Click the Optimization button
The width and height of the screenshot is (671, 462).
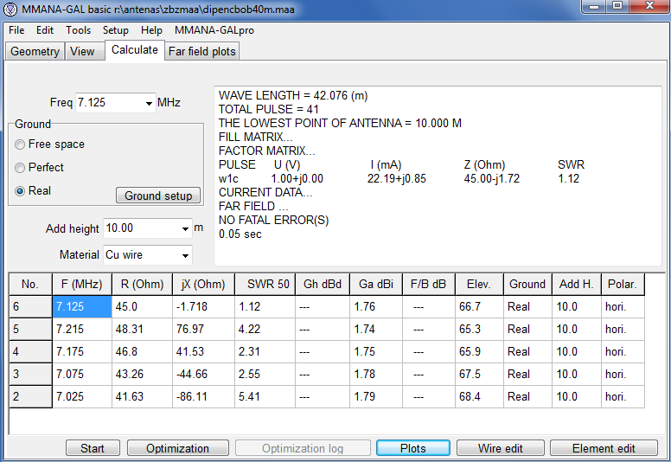[177, 448]
